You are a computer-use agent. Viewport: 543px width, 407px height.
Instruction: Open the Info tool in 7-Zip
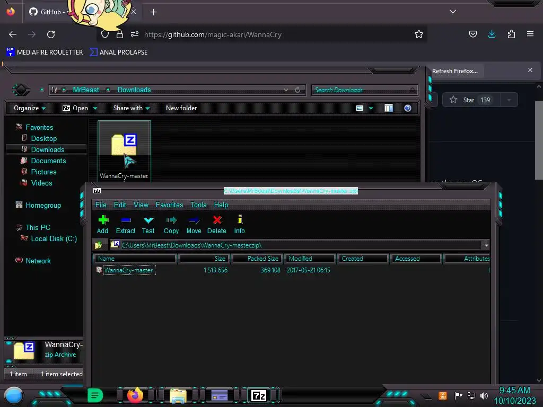239,224
